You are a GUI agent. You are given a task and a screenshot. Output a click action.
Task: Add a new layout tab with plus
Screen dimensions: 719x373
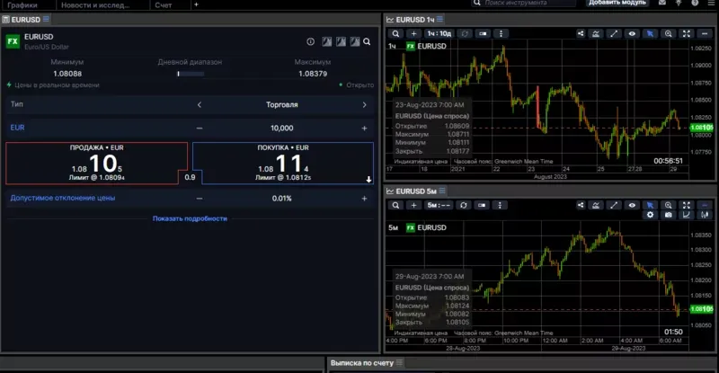(x=196, y=4)
